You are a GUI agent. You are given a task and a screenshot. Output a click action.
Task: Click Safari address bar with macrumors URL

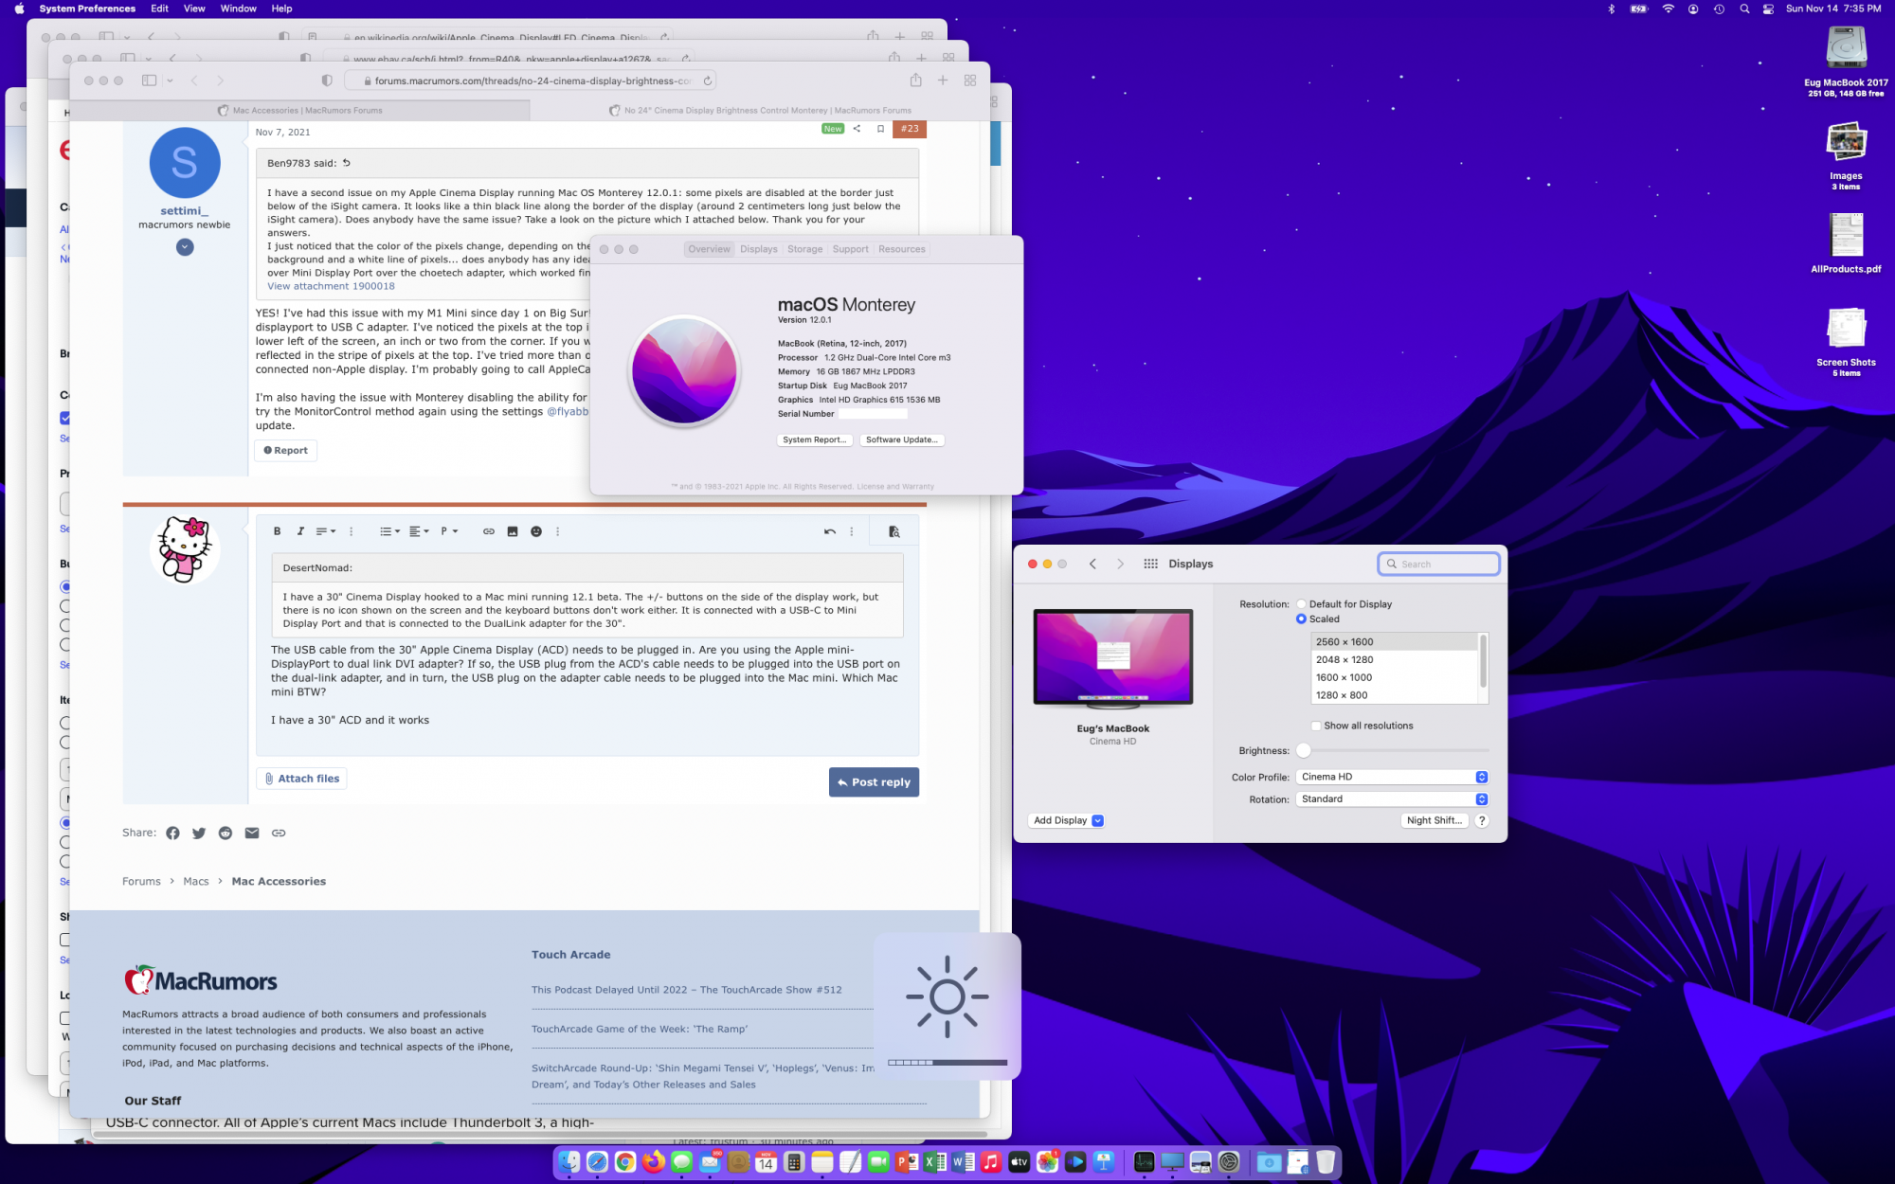[531, 81]
